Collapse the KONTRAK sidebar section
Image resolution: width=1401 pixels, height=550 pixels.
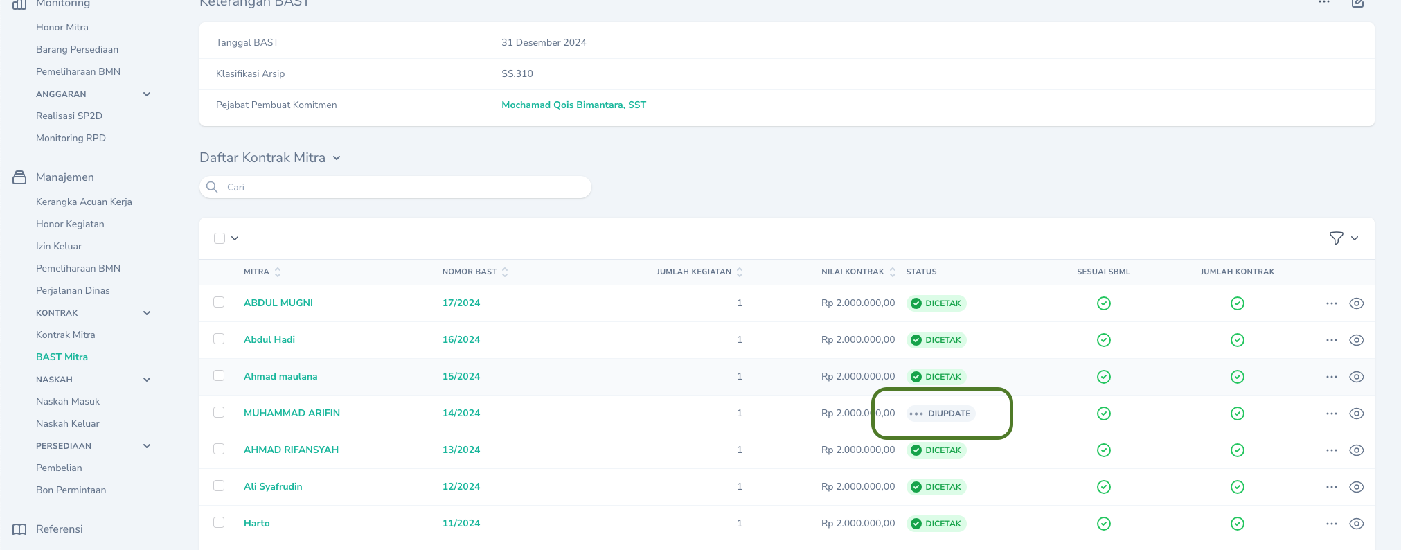tap(147, 313)
